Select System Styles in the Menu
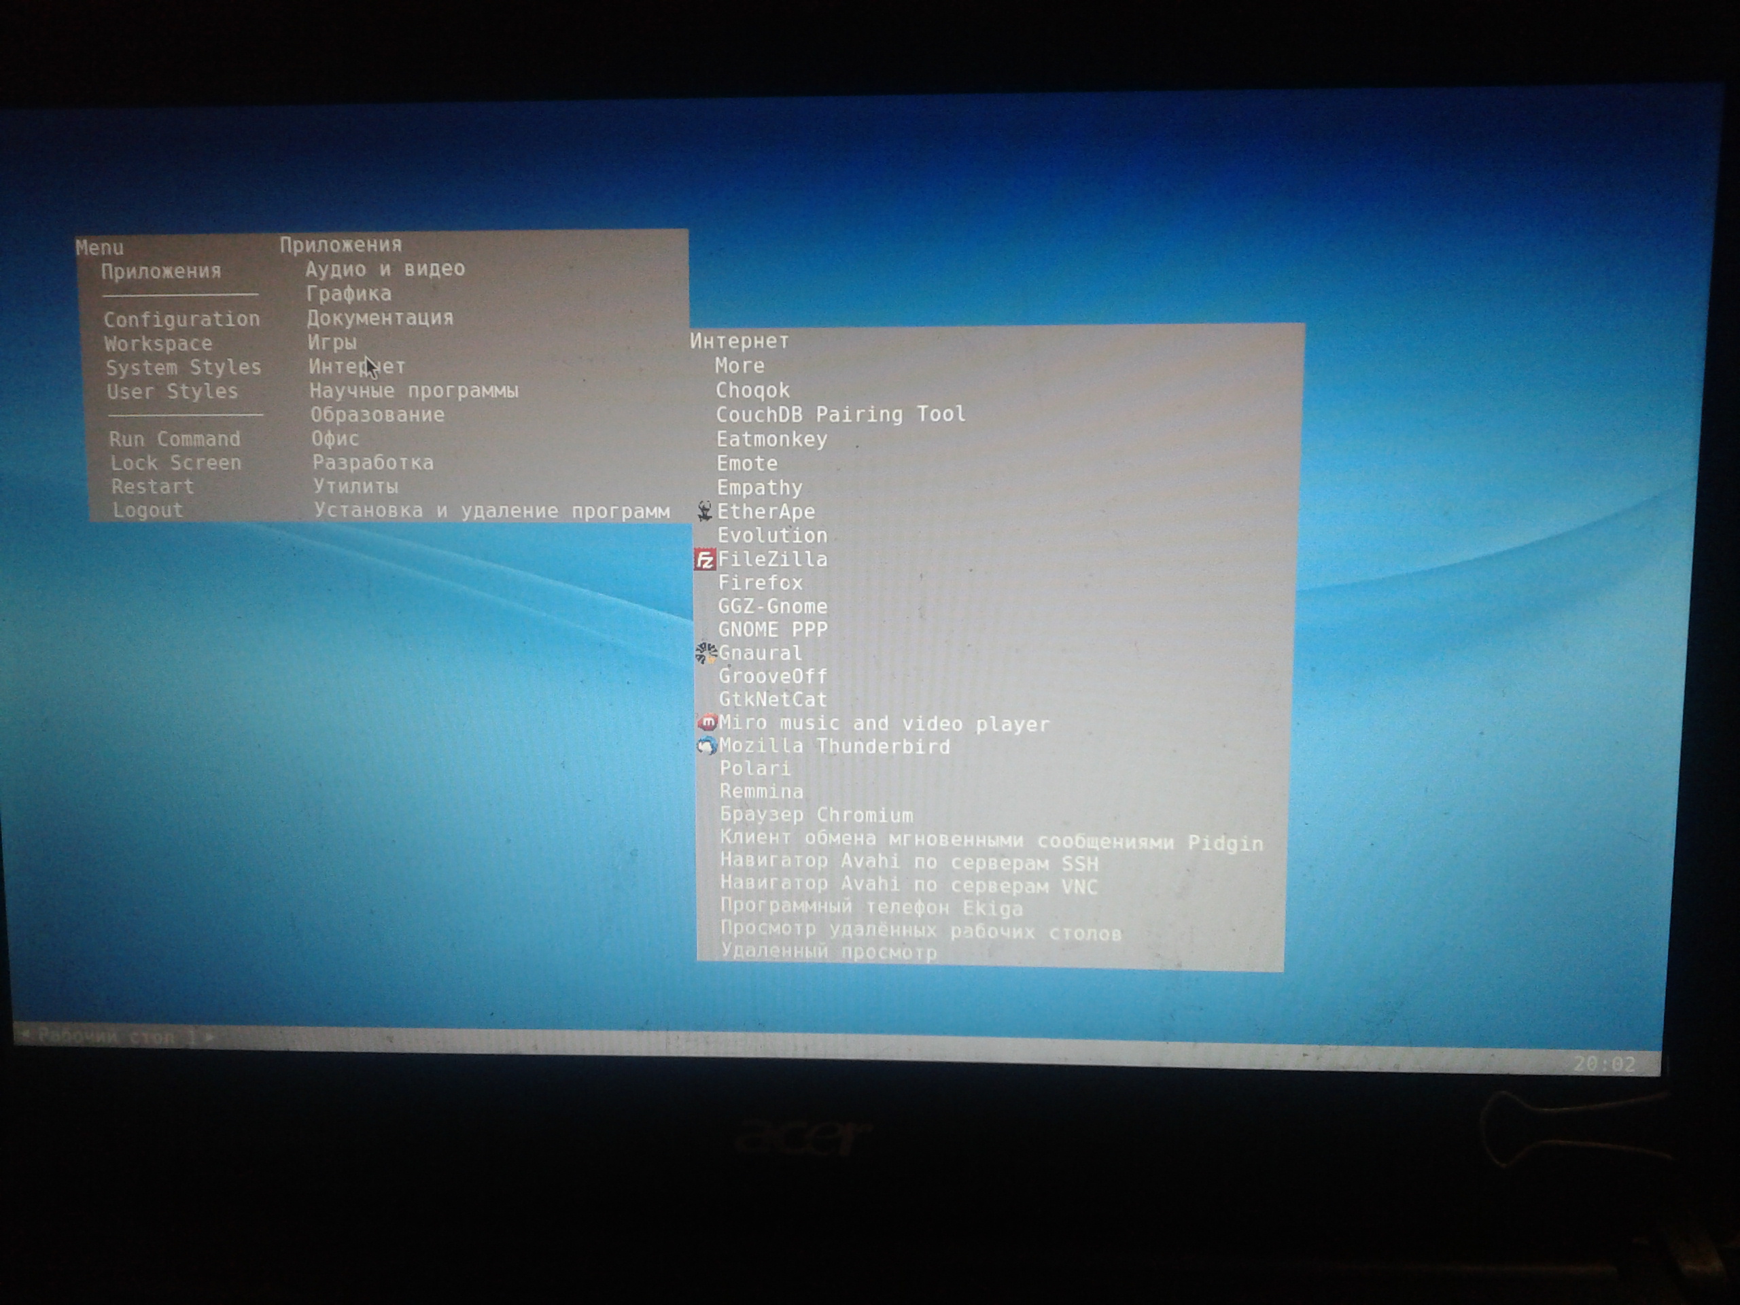Image resolution: width=1740 pixels, height=1305 pixels. tap(182, 367)
